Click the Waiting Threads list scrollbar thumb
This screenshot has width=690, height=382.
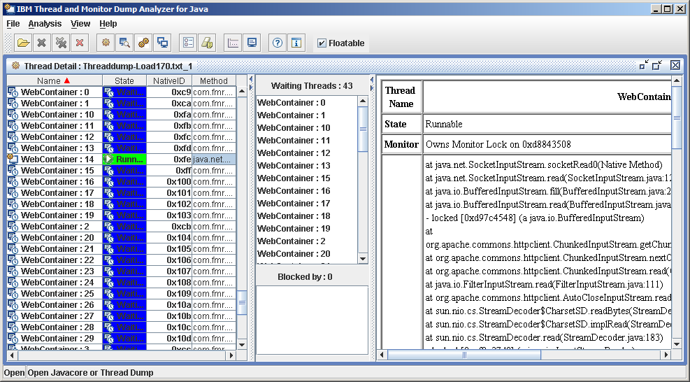click(363, 129)
